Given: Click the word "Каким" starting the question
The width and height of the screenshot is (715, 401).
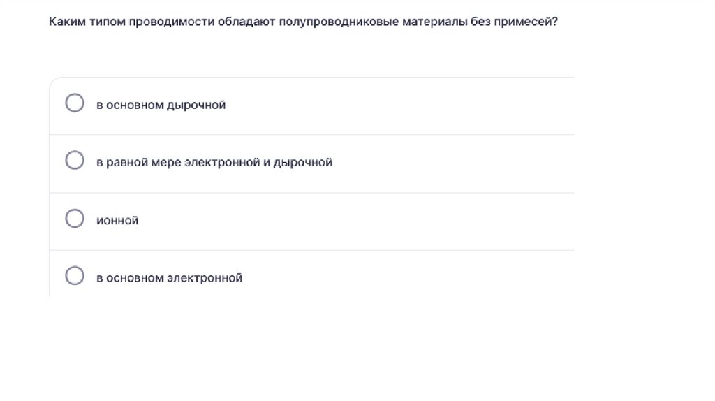Looking at the screenshot, I should (x=64, y=22).
